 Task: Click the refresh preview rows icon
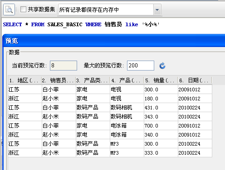(162, 66)
